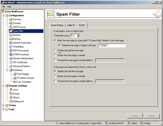Image resolution: width=163 pixels, height=126 pixels.
Task: Click the Scheduling clock icon
Action: [x=11, y=47]
